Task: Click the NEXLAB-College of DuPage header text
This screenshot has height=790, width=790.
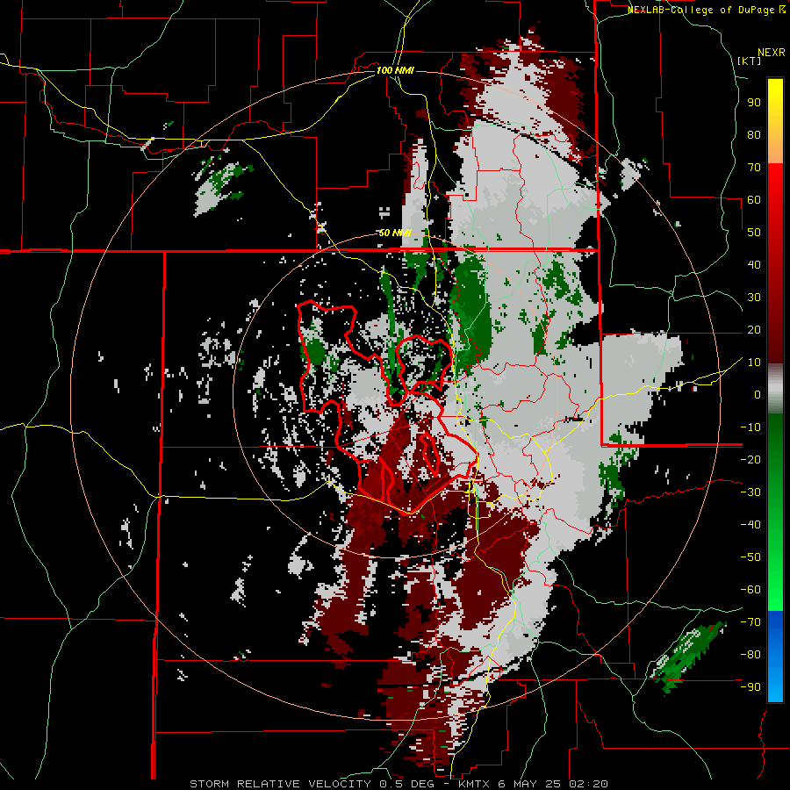Action: pyautogui.click(x=706, y=10)
